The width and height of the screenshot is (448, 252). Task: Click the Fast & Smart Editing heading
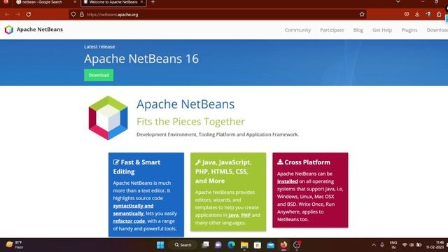pos(136,167)
